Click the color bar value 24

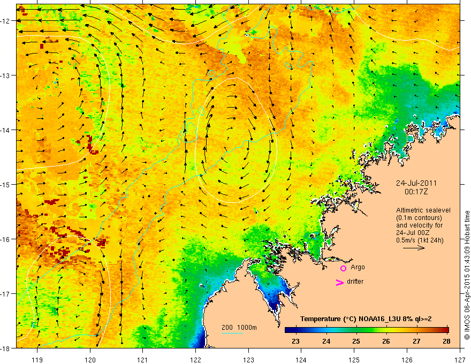(326, 342)
